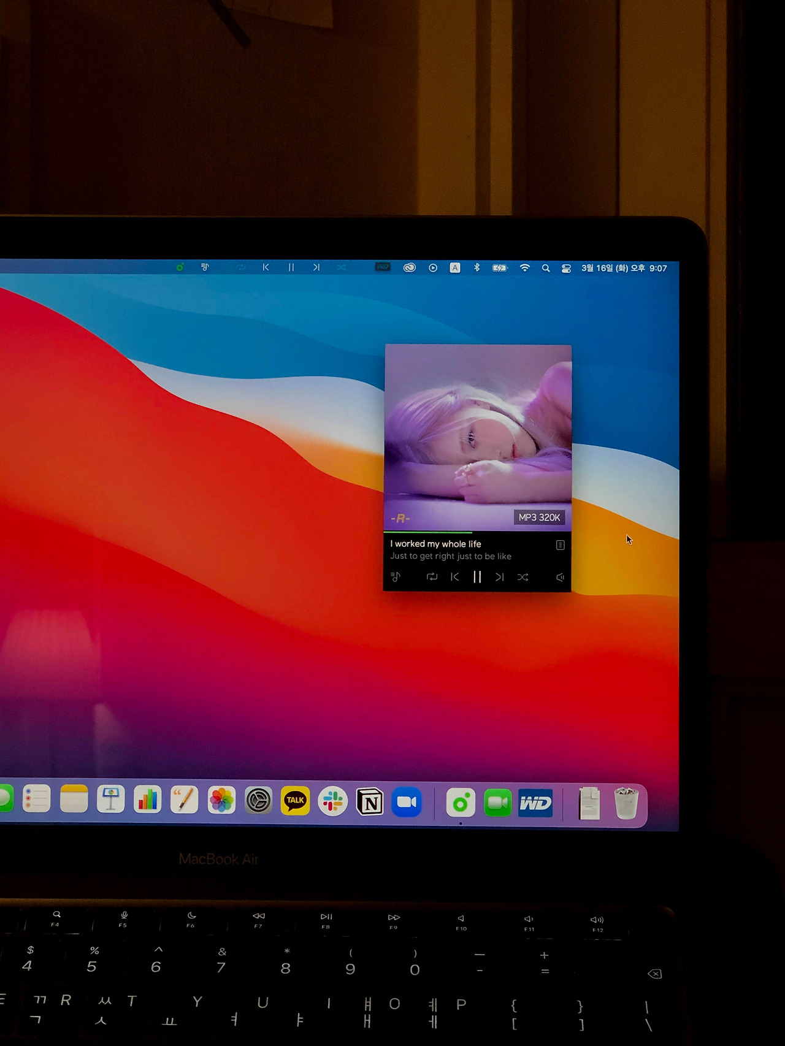Toggle repeat from the menu bar
This screenshot has height=1046, width=785.
pos(241,267)
